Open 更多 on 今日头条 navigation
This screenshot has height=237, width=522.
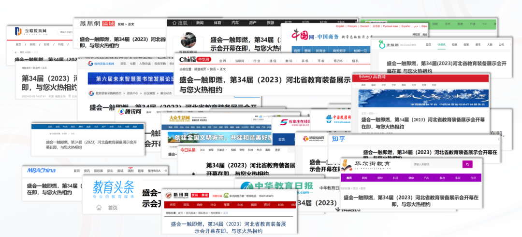click(x=277, y=150)
